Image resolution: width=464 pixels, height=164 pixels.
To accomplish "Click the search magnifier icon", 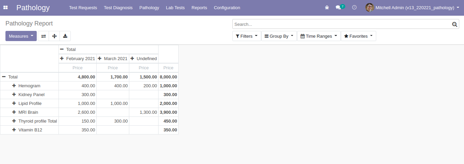I will coord(454,24).
